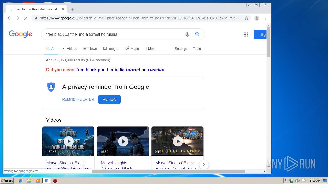Click Remind Me Later

78,99
